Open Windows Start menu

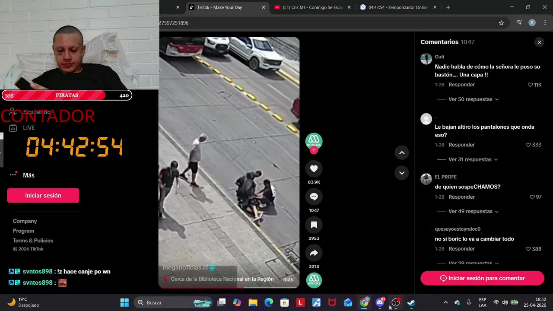click(124, 302)
